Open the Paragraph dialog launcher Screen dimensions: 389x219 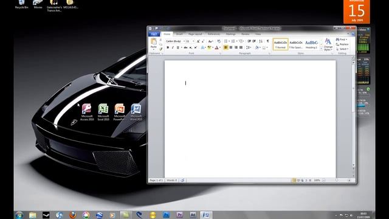click(269, 54)
